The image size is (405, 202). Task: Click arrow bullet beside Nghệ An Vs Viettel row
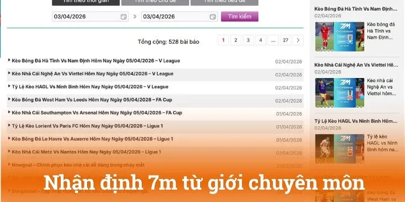(10, 73)
